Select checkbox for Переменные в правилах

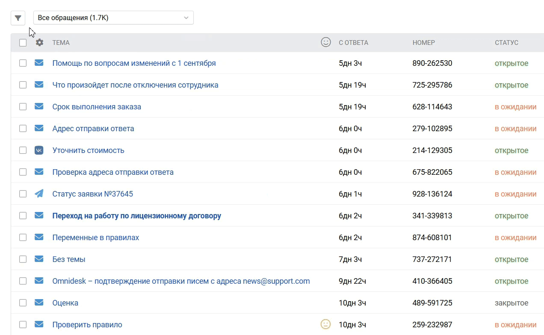pyautogui.click(x=23, y=238)
